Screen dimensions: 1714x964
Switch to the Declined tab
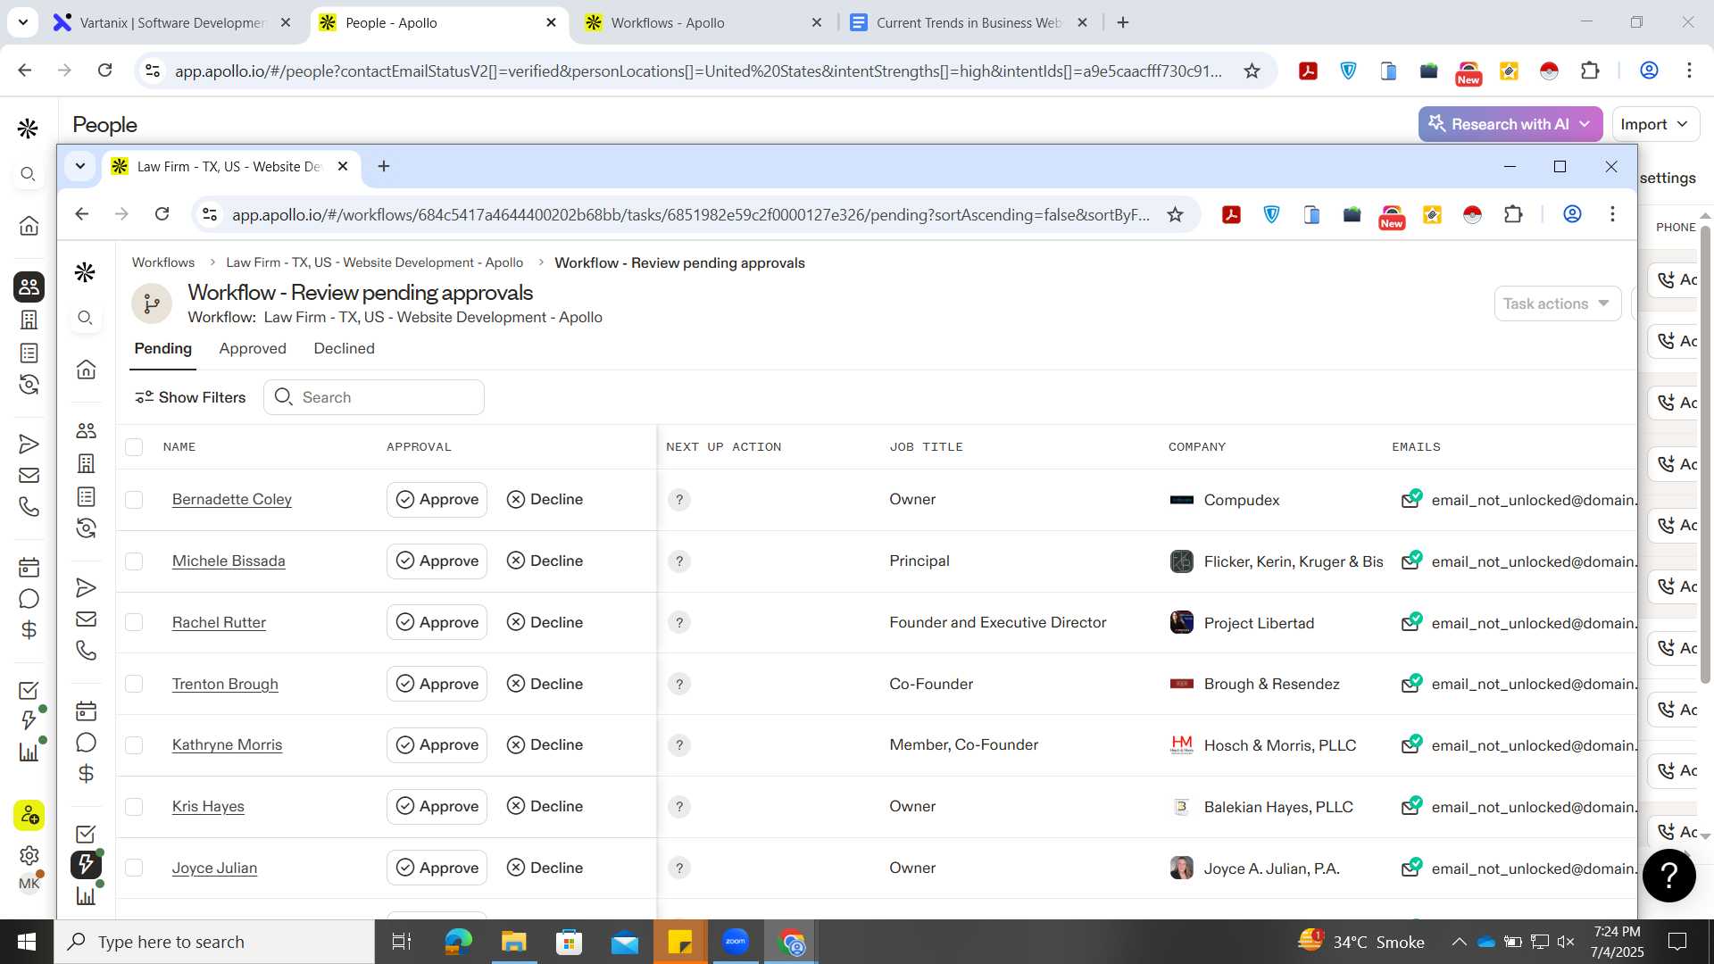coord(344,348)
